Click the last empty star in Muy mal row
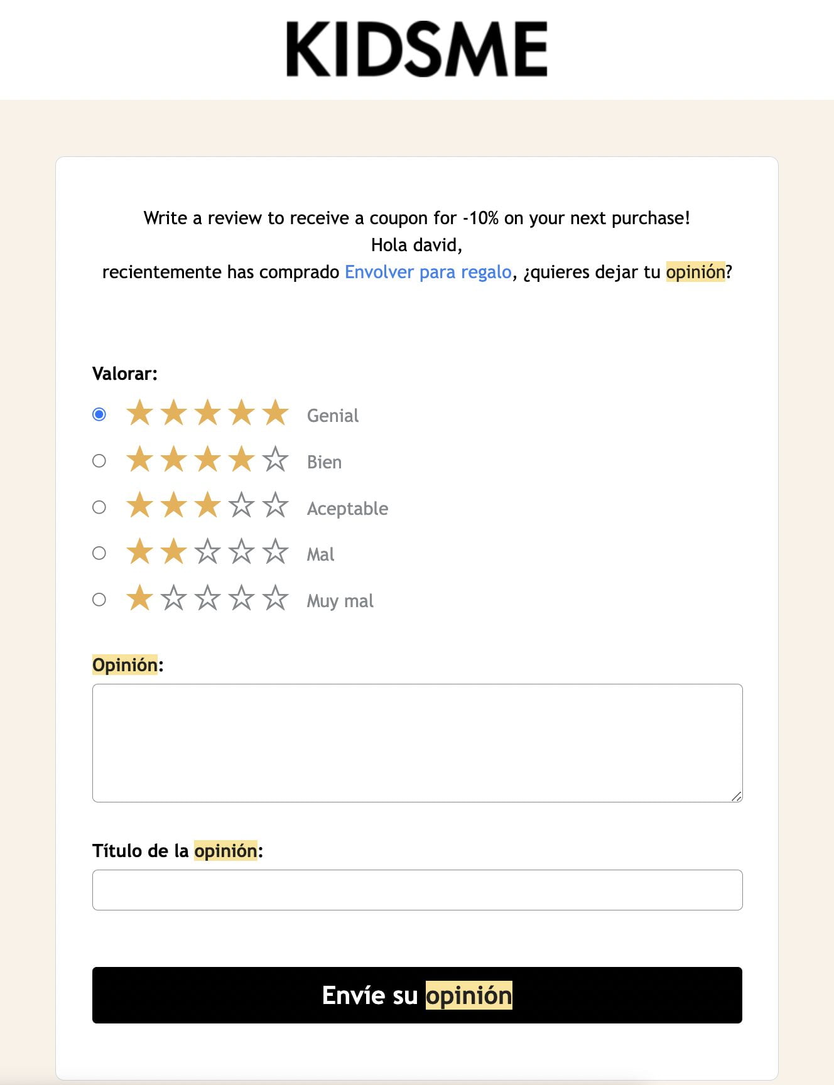 point(275,598)
